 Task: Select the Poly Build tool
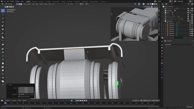3,63
